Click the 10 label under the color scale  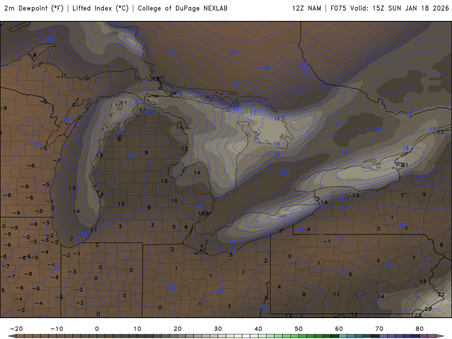tap(137, 329)
